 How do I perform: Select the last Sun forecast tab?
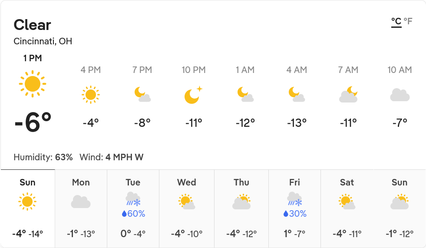400,208
